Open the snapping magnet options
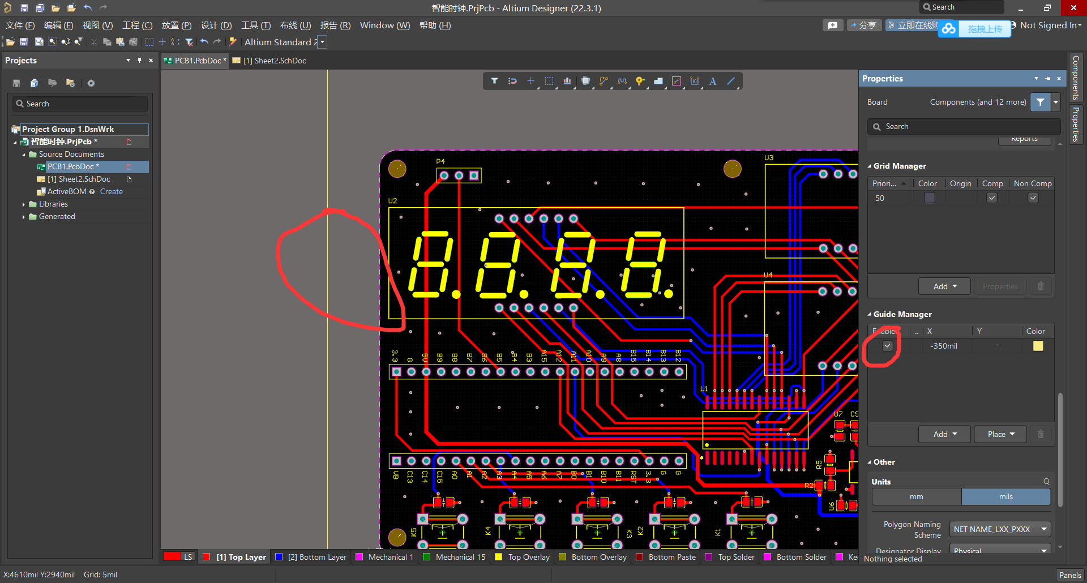The image size is (1087, 583). click(x=512, y=81)
